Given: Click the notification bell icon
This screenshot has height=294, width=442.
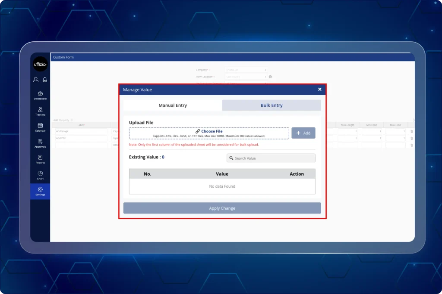Looking at the screenshot, I should [x=45, y=80].
